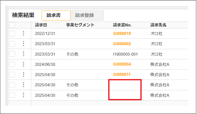Click オロ社 in the GI000010 row
This screenshot has width=197, height=114.
click(156, 34)
